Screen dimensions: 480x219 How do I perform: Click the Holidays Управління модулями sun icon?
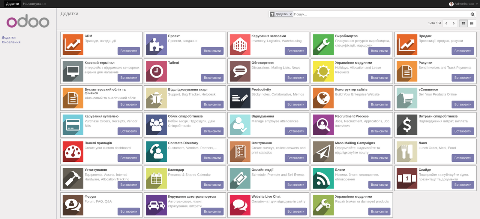coord(323,71)
